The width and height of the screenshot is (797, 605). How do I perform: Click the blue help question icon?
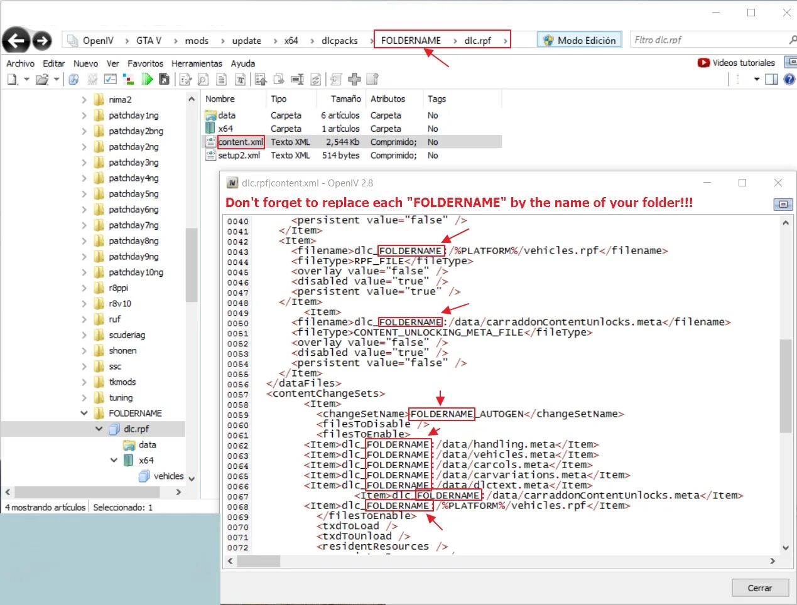tap(789, 79)
